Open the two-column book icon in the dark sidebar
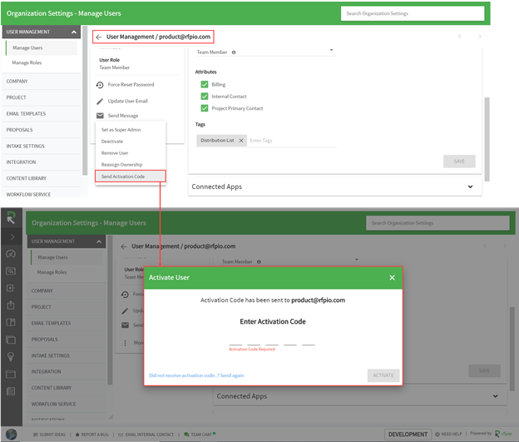519x442 pixels. (11, 322)
